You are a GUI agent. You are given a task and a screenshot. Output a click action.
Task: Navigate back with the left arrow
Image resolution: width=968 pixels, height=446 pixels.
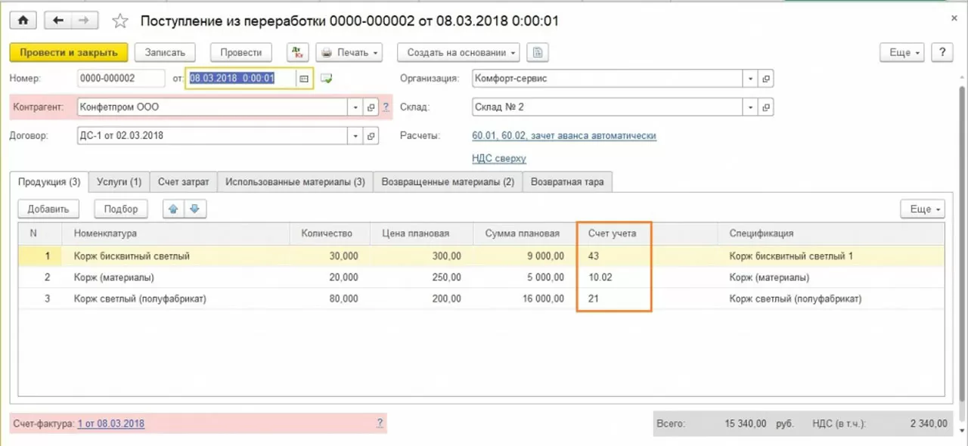(58, 20)
